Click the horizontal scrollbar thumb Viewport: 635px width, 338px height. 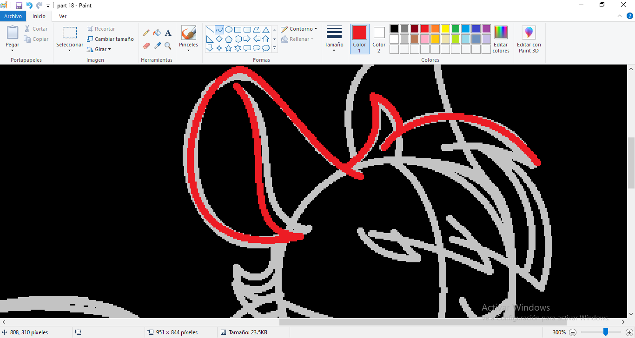pyautogui.click(x=423, y=322)
